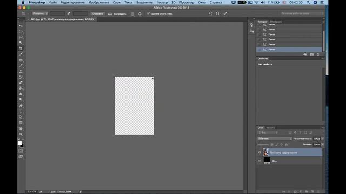
Task: Toggle lock transparent pixels
Action: click(272, 145)
